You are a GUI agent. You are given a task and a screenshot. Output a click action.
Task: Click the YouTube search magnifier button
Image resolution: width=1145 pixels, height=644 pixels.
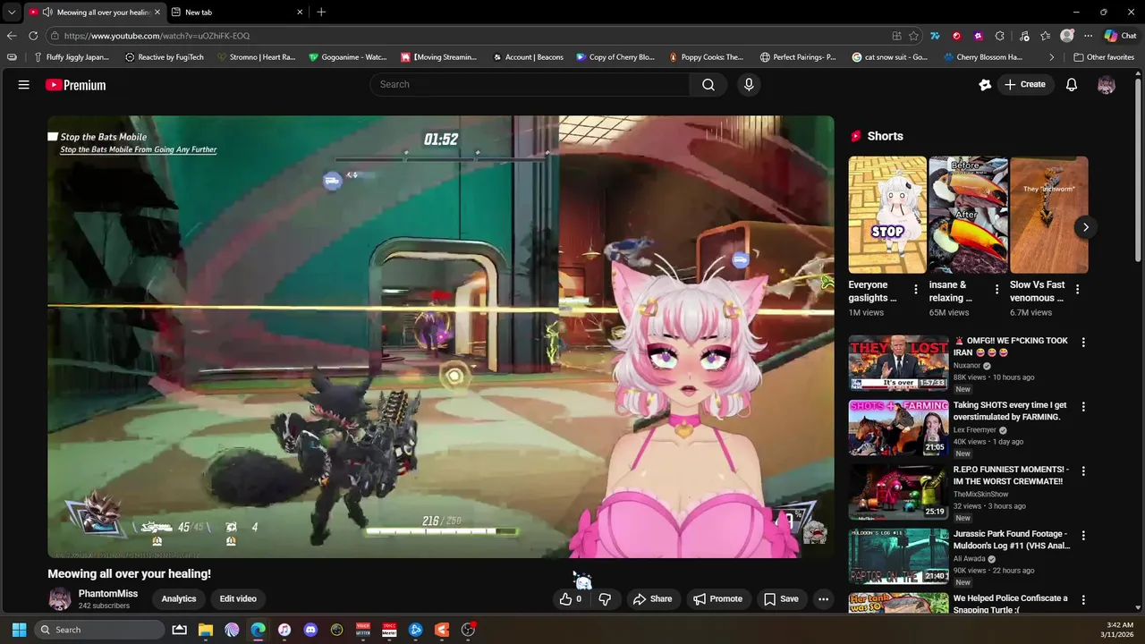(708, 85)
